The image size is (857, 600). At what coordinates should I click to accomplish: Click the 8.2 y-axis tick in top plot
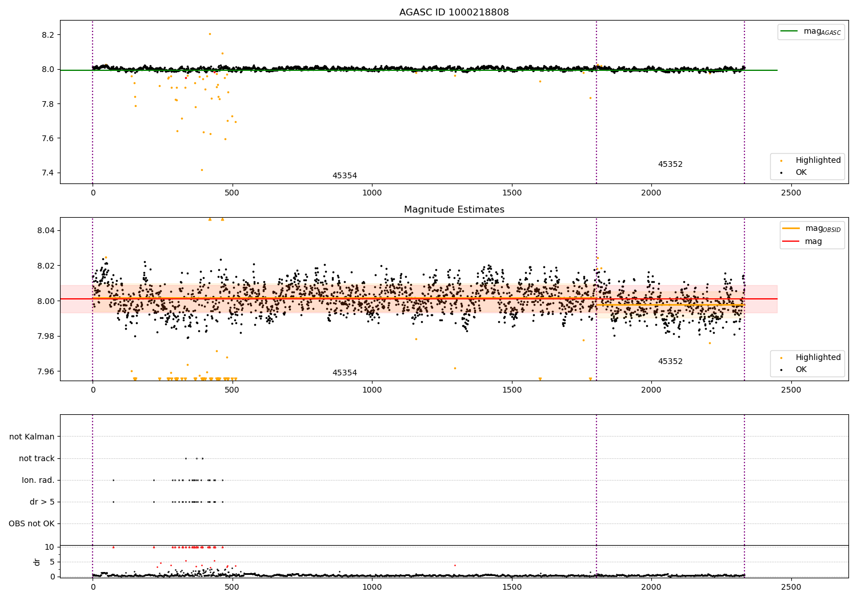pyautogui.click(x=48, y=35)
